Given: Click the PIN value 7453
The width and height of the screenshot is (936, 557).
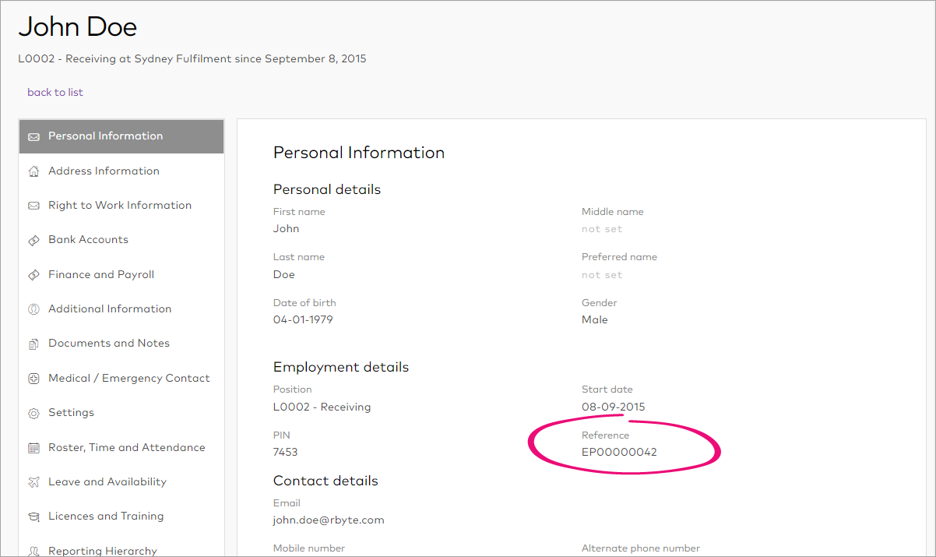Looking at the screenshot, I should [285, 452].
